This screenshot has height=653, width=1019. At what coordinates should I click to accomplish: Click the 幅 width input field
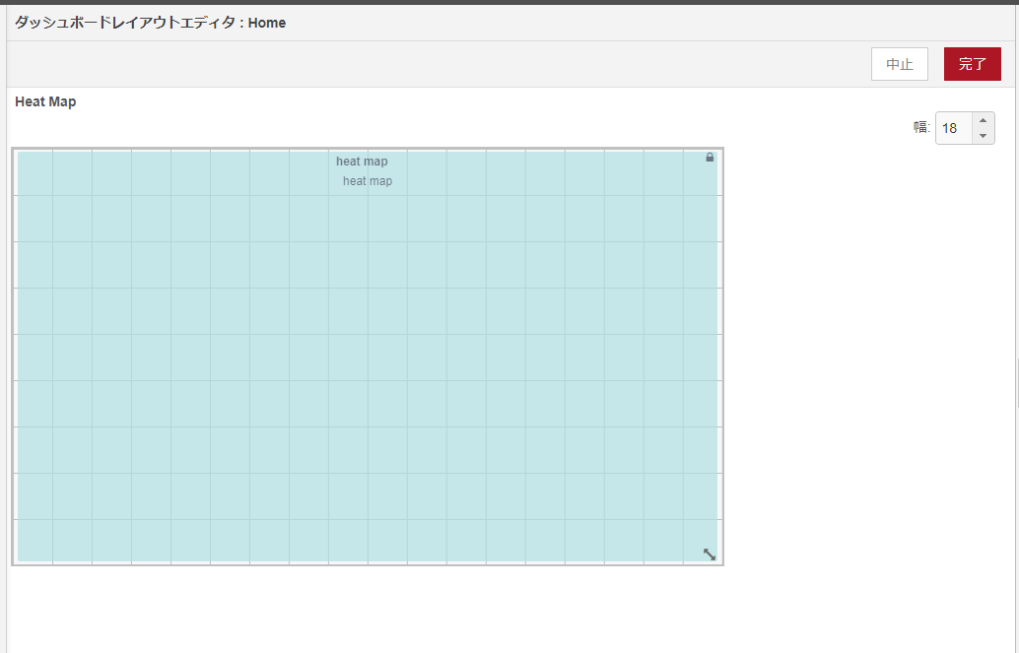pos(953,128)
